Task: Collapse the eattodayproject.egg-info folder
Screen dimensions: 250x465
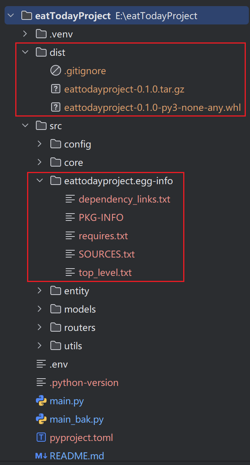Action: point(40,181)
